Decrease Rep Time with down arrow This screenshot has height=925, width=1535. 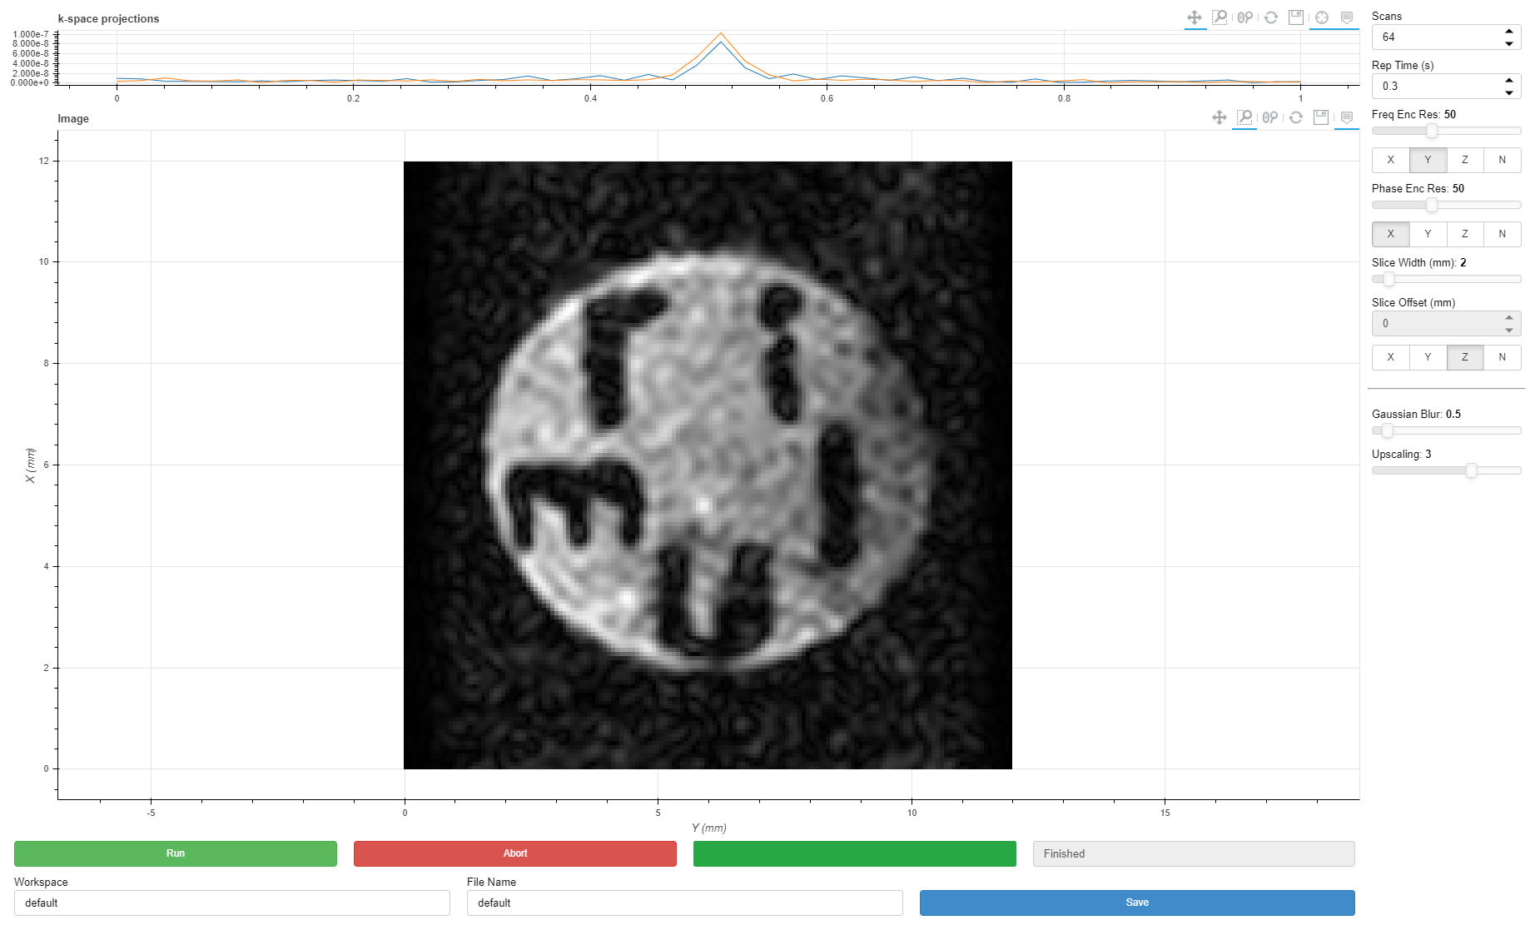(x=1509, y=92)
